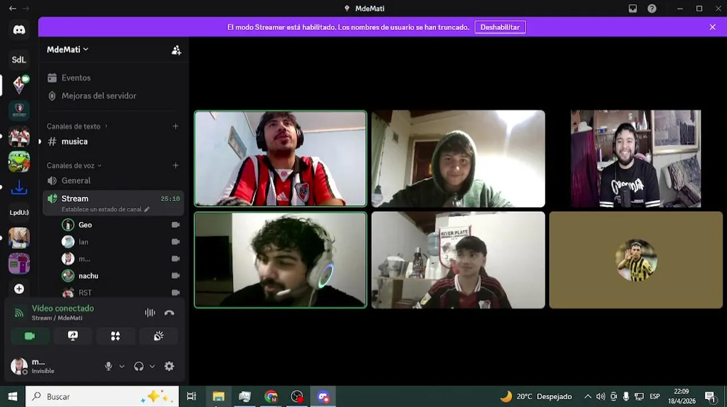Viewport: 727px width, 407px height.
Task: Open Windows Start menu
Action: [x=12, y=397]
